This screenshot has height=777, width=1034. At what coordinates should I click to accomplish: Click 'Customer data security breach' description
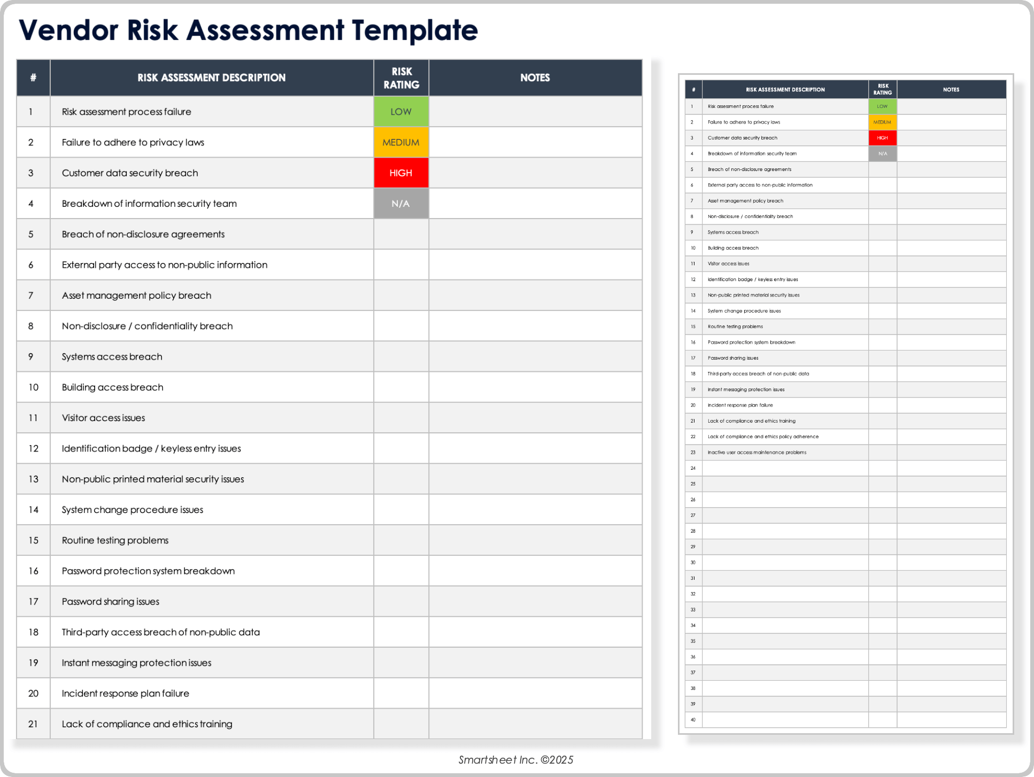[129, 173]
